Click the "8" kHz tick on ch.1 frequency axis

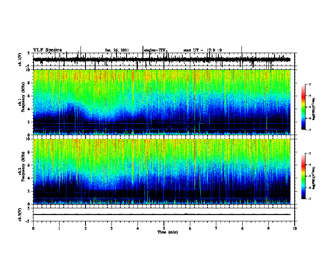coord(29,83)
